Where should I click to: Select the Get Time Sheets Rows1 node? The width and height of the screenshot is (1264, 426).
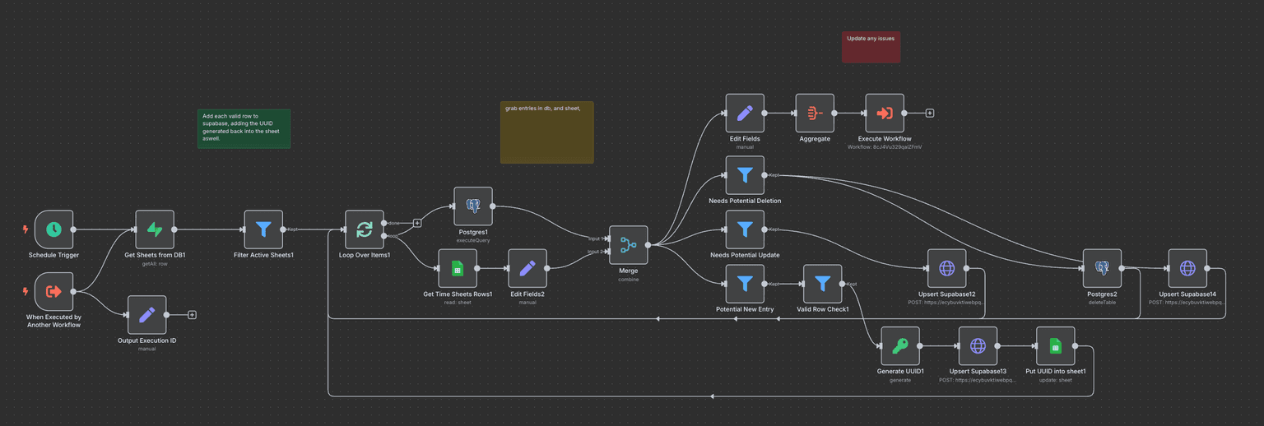458,268
